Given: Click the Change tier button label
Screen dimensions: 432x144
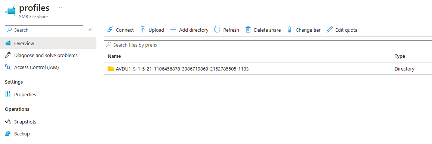Looking at the screenshot, I should 308,30.
